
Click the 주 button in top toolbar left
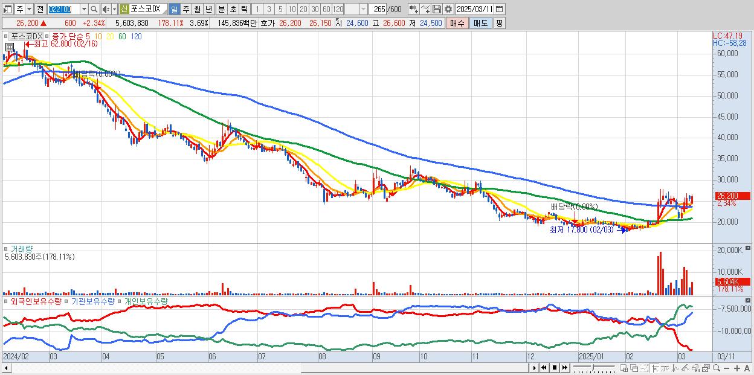click(x=20, y=9)
